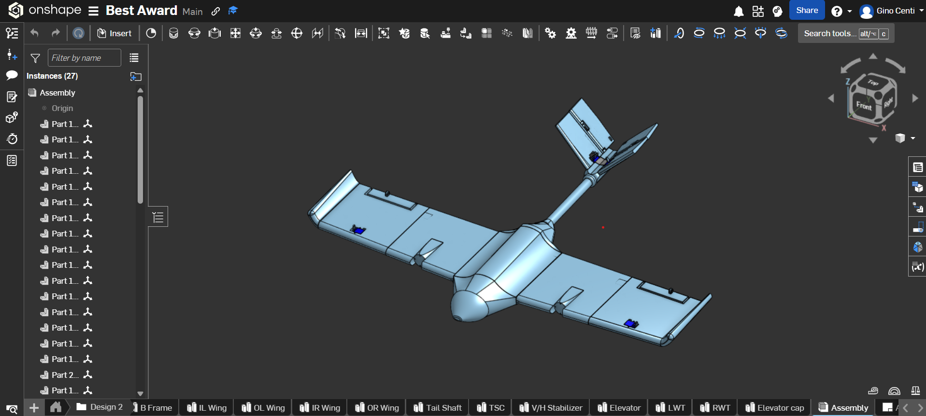Viewport: 926px width, 416px height.
Task: Open the Design 2 folder breadcrumb
Action: tap(100, 407)
